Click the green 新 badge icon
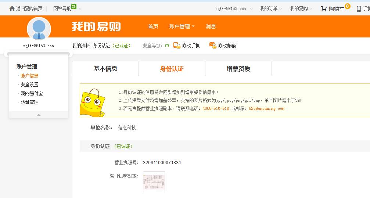The width and height of the screenshot is (370, 198). point(74,7)
